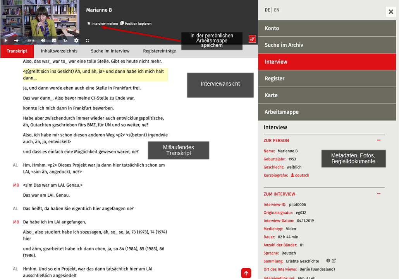Download the deutsch Kurzbiografie
Screen dimensions: 399x279
[x=300, y=175]
